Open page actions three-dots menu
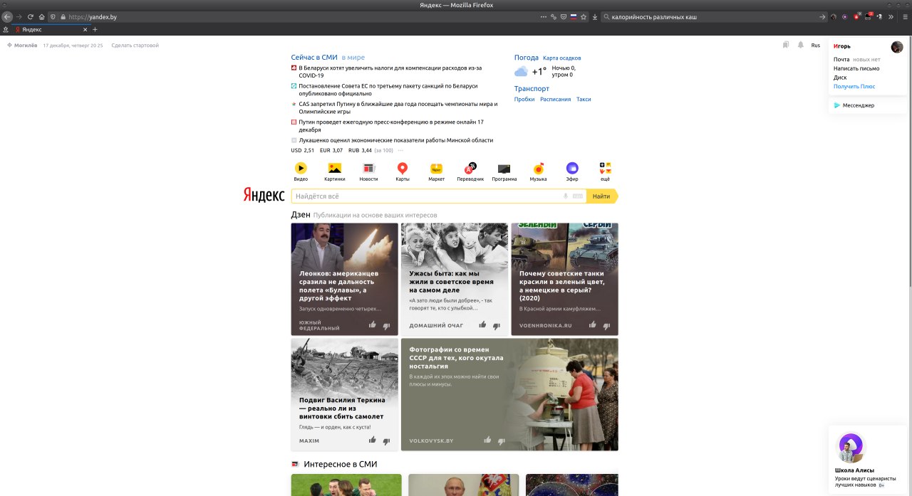This screenshot has height=496, width=912. click(544, 16)
